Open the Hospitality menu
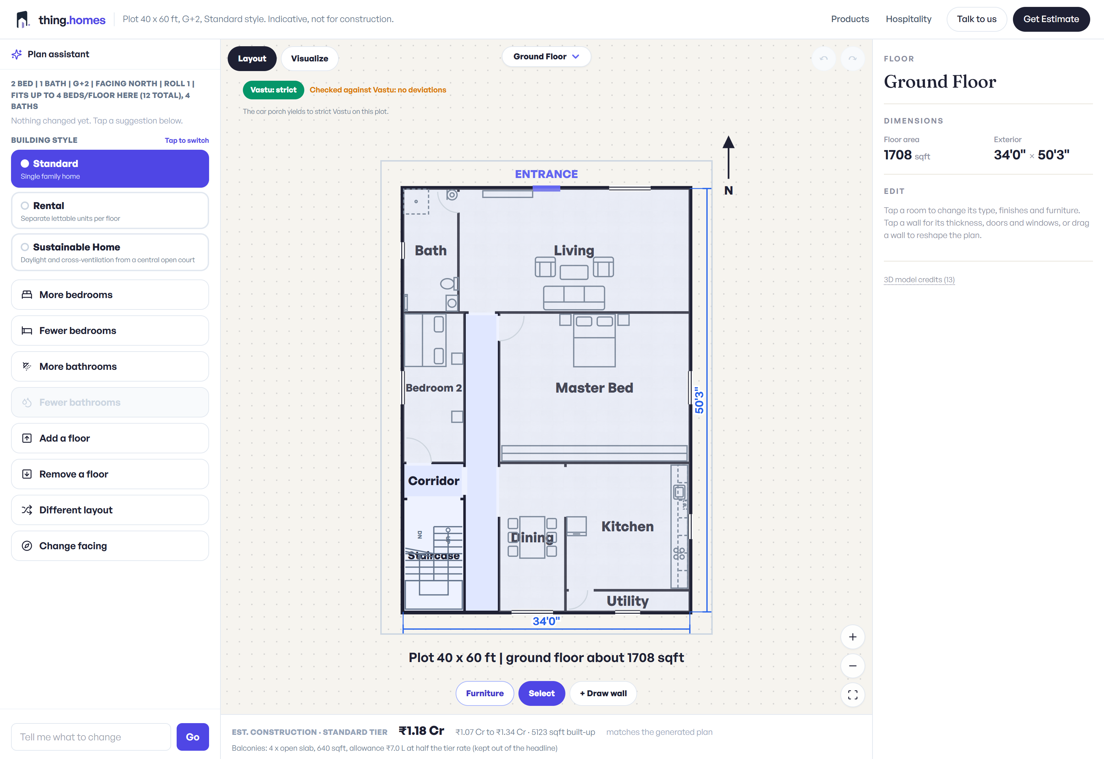The image size is (1104, 759). [908, 19]
